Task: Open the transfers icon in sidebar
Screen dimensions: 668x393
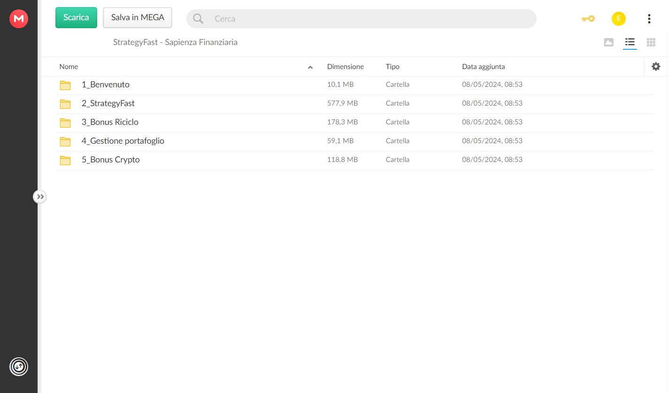Action: point(19,367)
